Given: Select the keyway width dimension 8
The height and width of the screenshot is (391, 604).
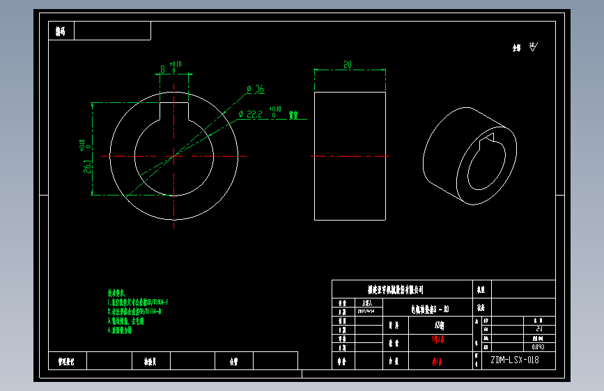Looking at the screenshot, I should tap(162, 70).
